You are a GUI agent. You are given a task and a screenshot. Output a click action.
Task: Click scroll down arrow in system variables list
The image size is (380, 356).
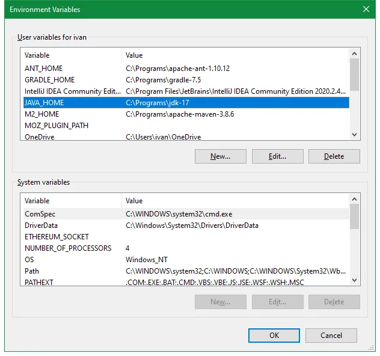(354, 280)
